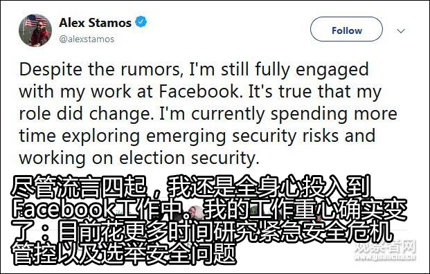430x274 pixels.
Task: Click the 观察者网 watermark logo
Action: pyautogui.click(x=385, y=246)
